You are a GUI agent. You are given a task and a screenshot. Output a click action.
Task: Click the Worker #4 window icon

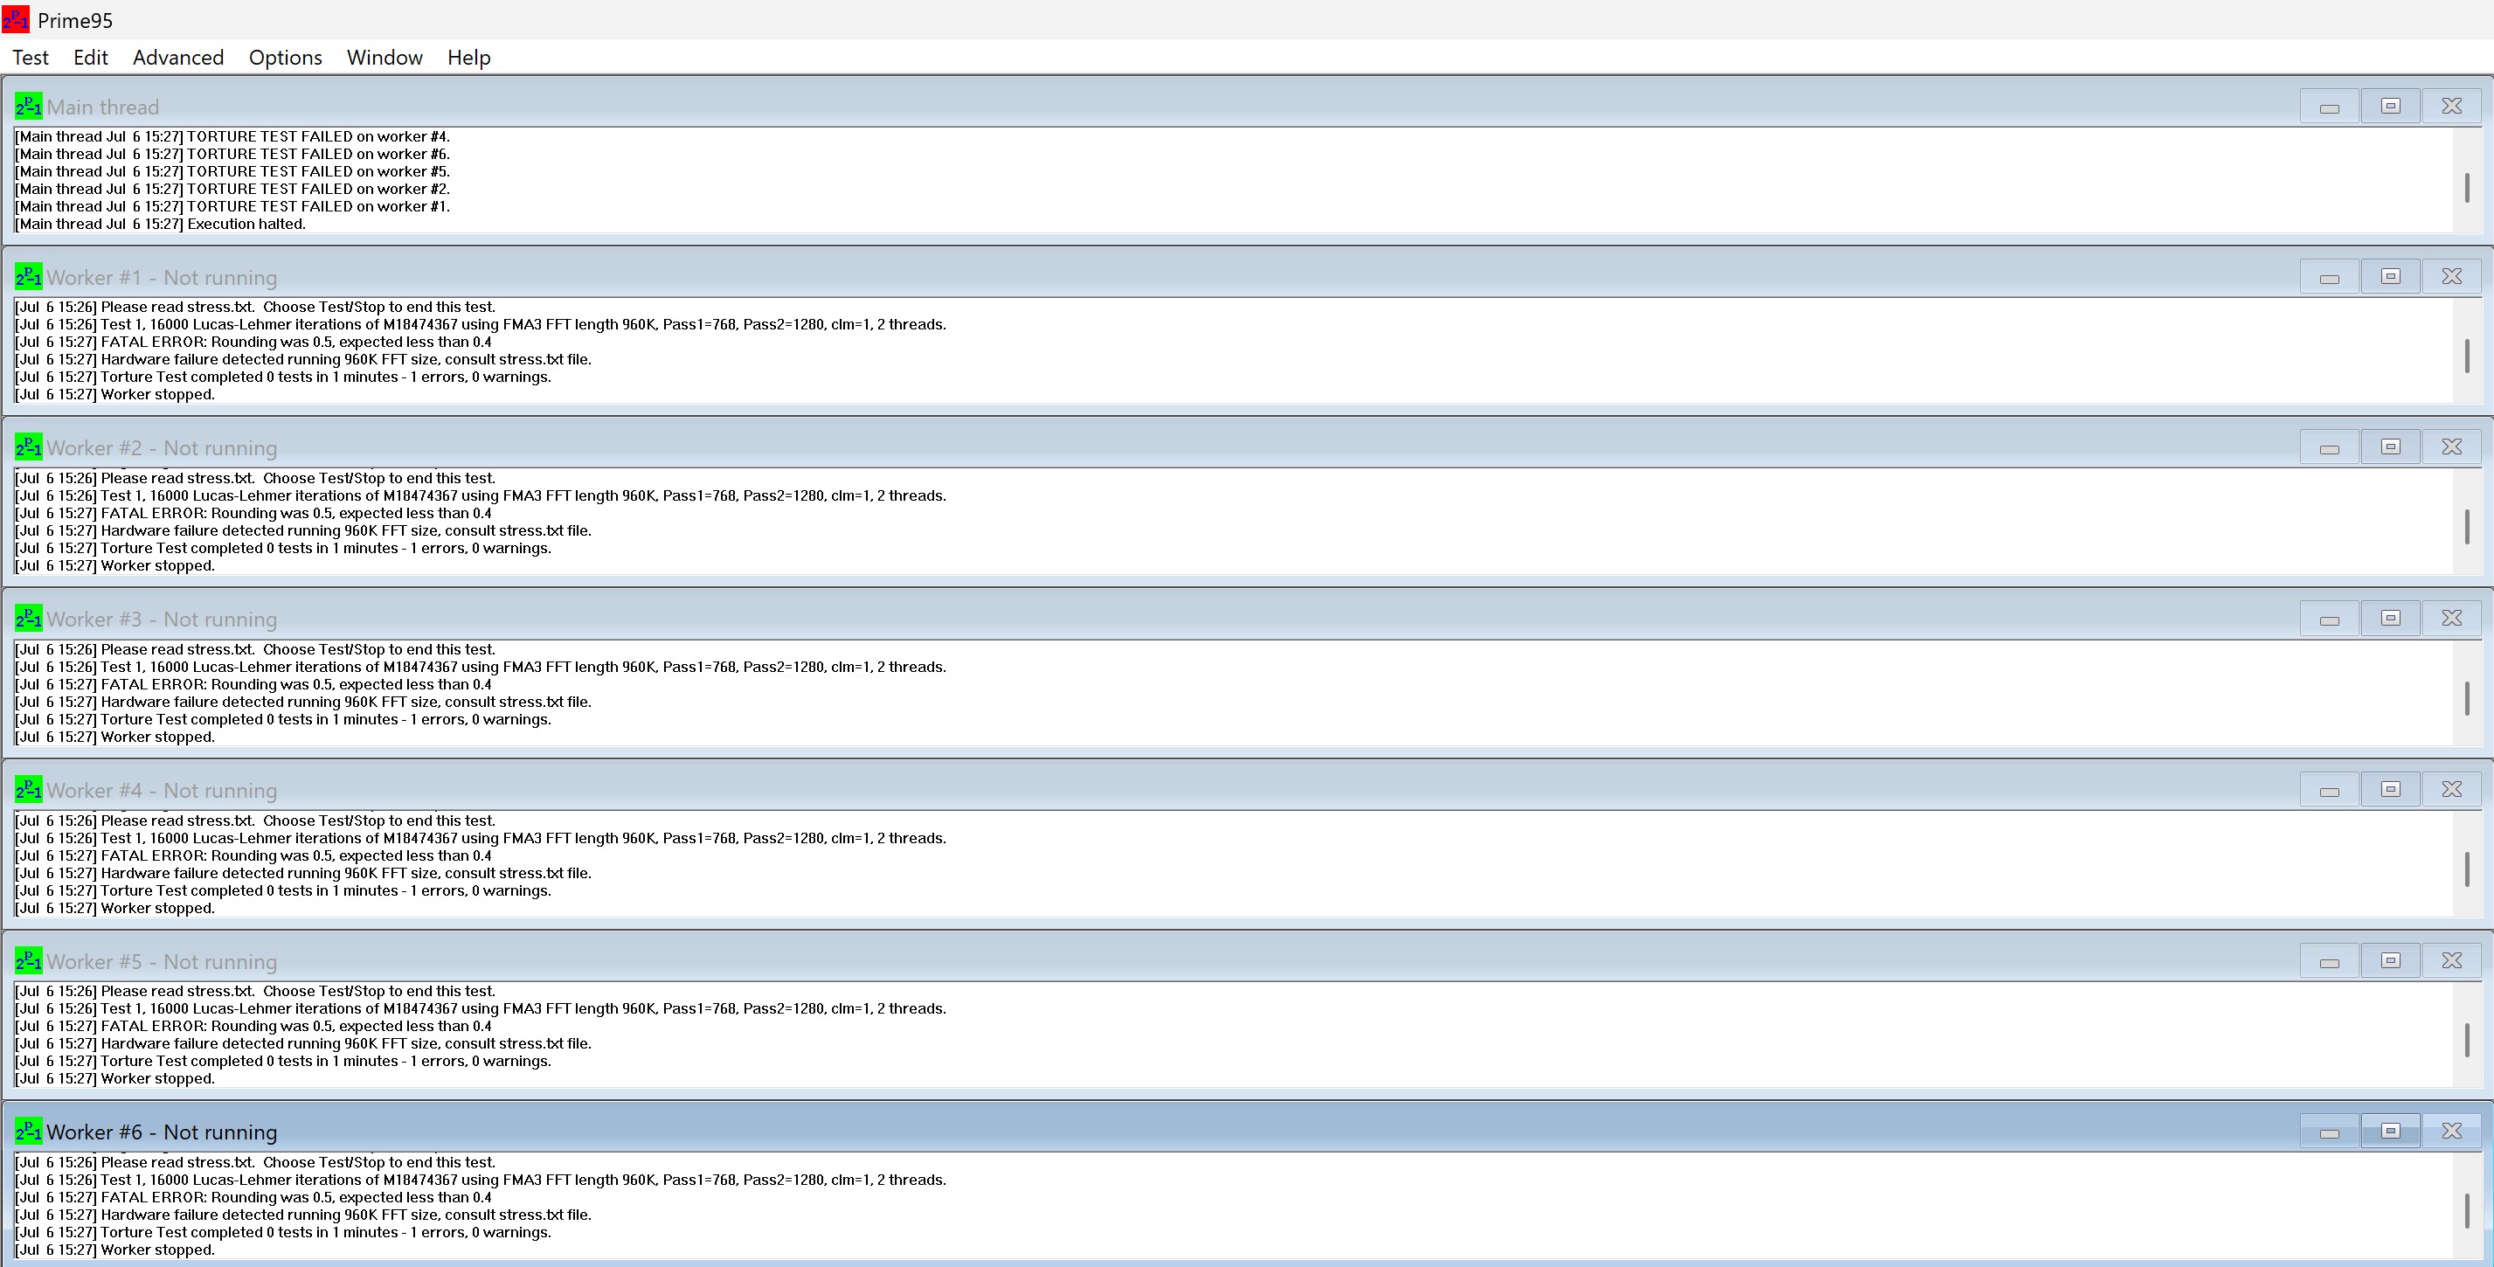[28, 790]
